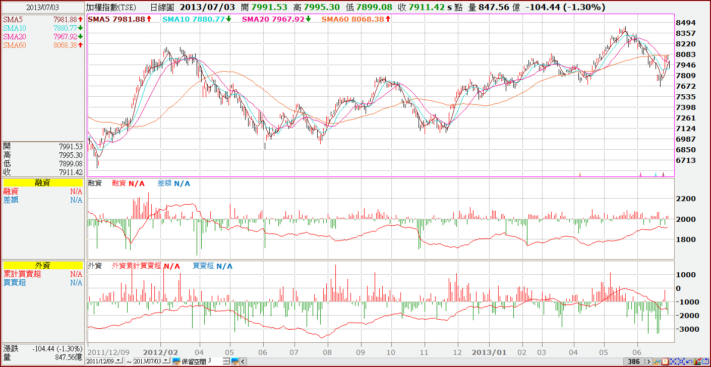711x367 pixels.
Task: Click the 買賣超 N/A blue legend label
Action: coord(213,266)
